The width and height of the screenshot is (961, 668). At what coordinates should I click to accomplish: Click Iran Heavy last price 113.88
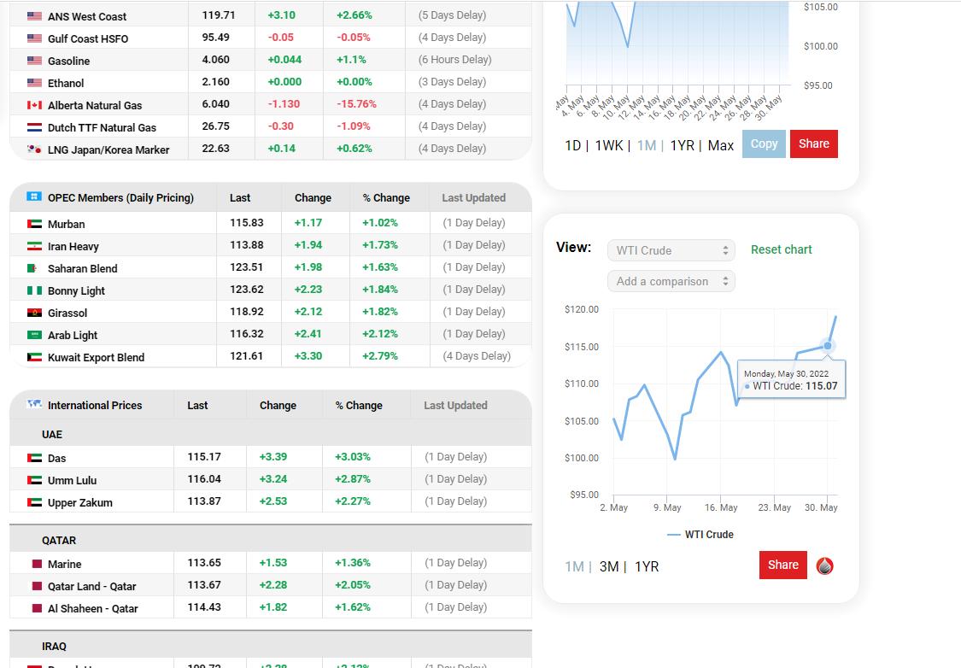(x=246, y=245)
